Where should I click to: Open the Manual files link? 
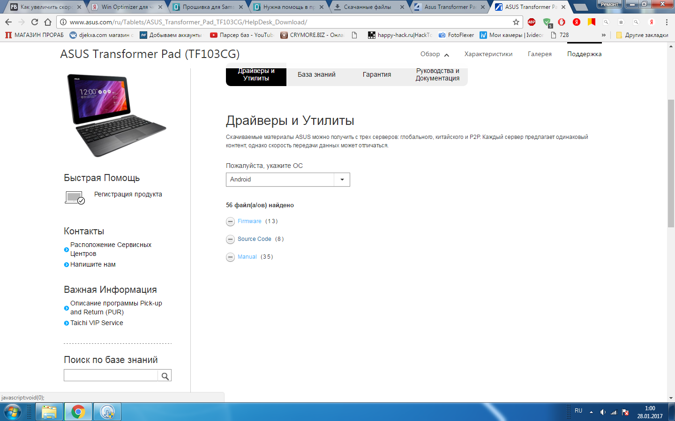[247, 257]
